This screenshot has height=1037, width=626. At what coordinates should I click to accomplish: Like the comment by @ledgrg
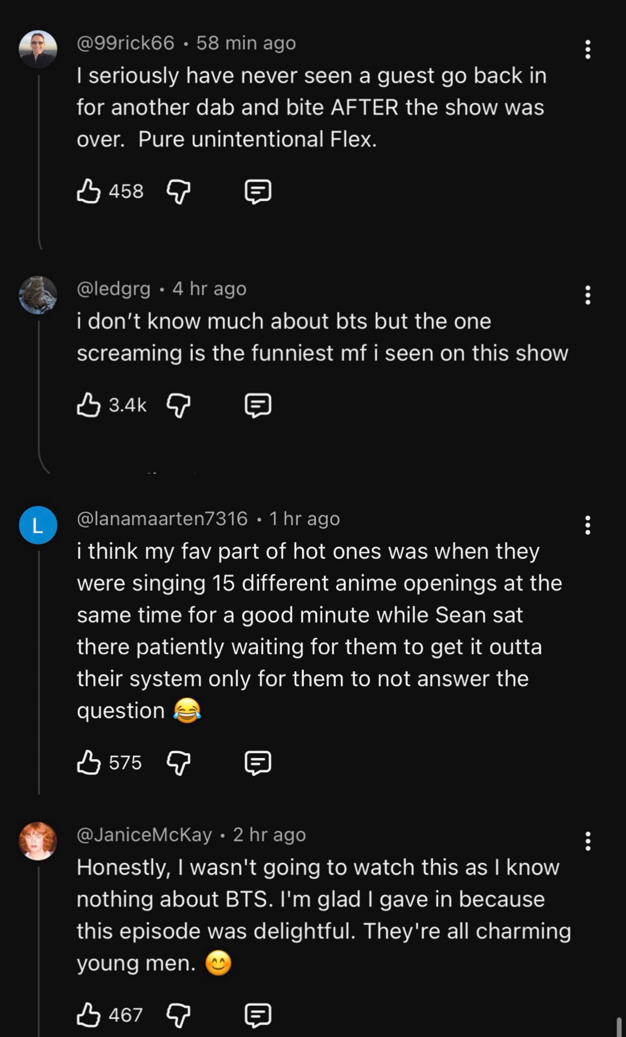(88, 405)
